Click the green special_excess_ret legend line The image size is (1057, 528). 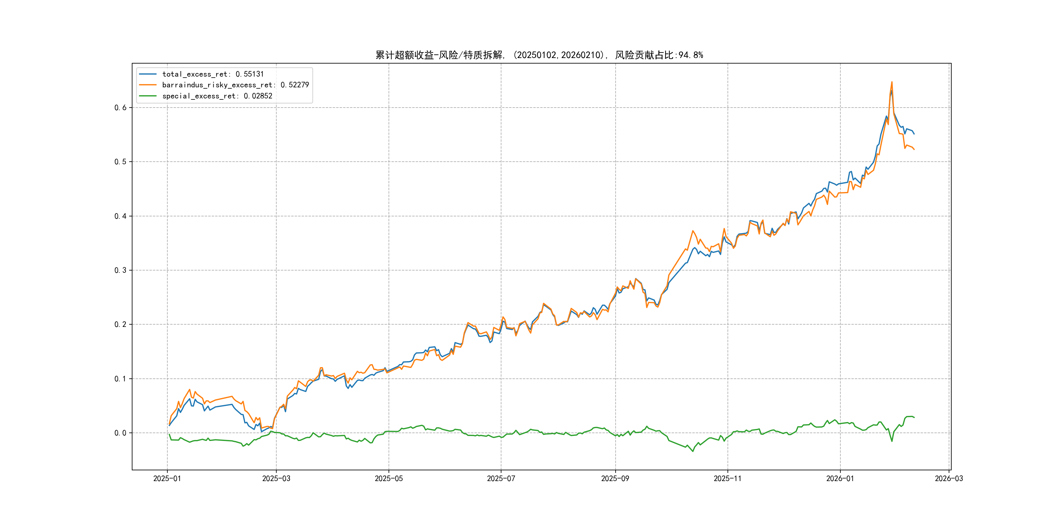click(148, 96)
